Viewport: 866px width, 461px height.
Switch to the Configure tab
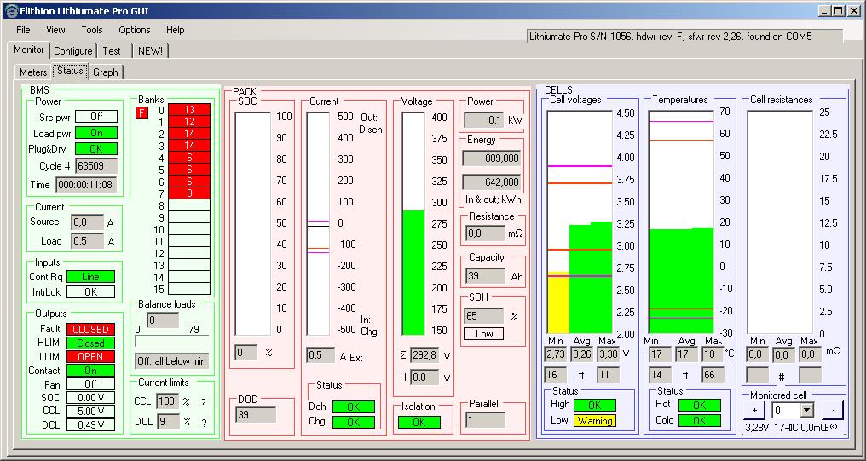click(73, 51)
